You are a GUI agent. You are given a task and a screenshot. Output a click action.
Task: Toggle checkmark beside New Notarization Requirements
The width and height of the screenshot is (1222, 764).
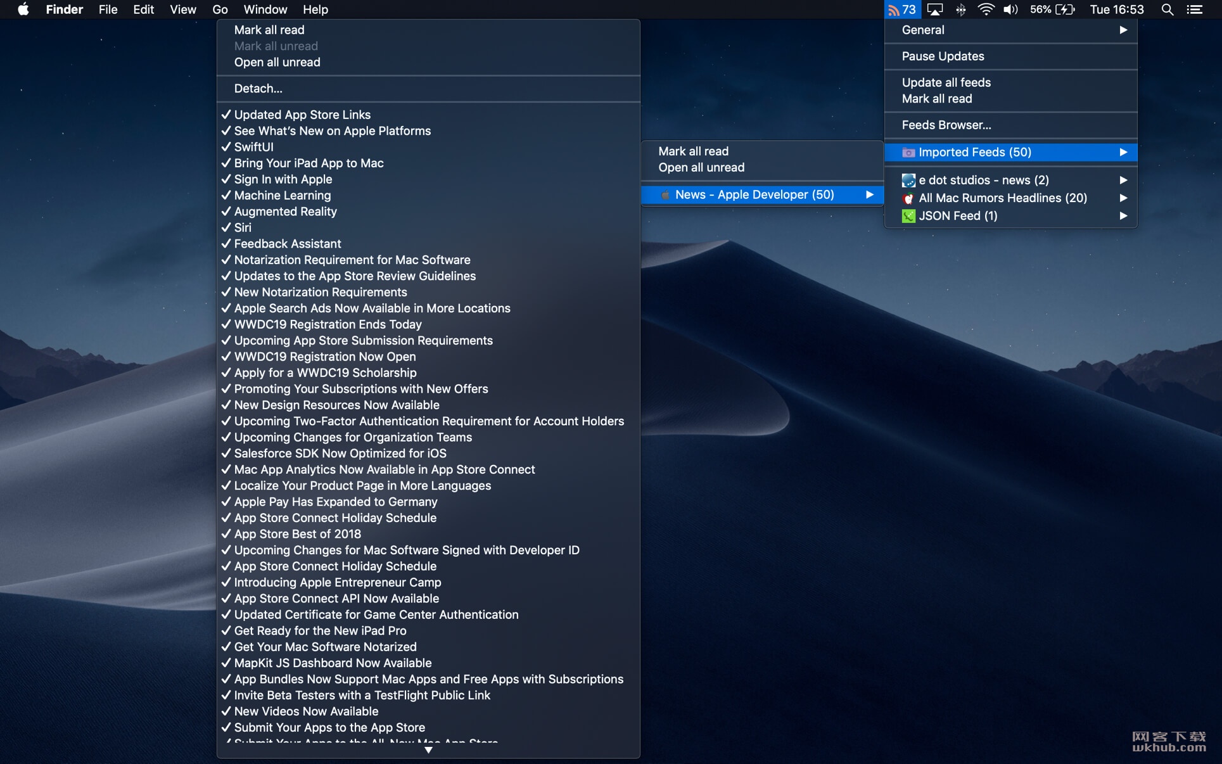pos(226,292)
